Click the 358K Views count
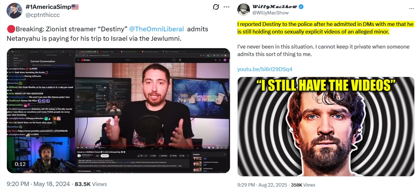This screenshot has height=190, width=418. (x=303, y=185)
